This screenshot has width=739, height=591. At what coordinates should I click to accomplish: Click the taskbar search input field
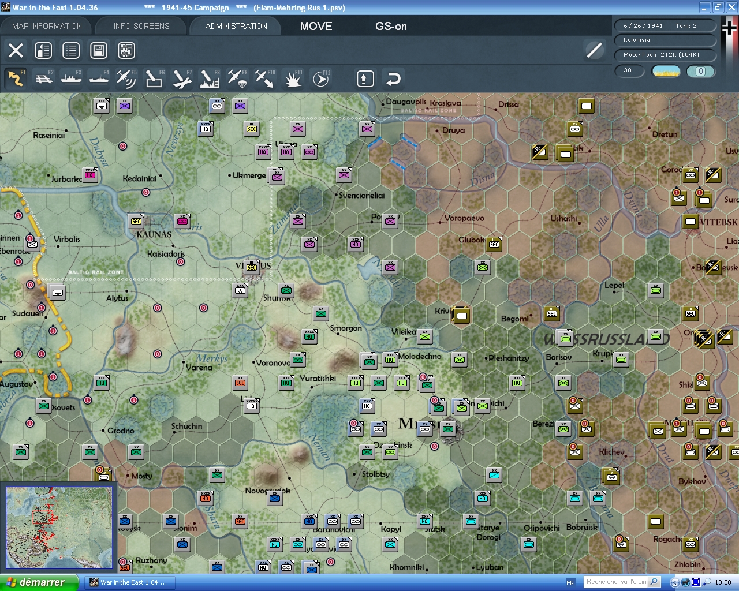[x=616, y=582]
